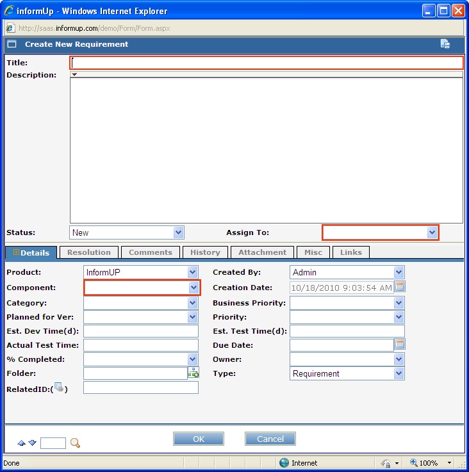Switch to the Links tab

pos(351,252)
